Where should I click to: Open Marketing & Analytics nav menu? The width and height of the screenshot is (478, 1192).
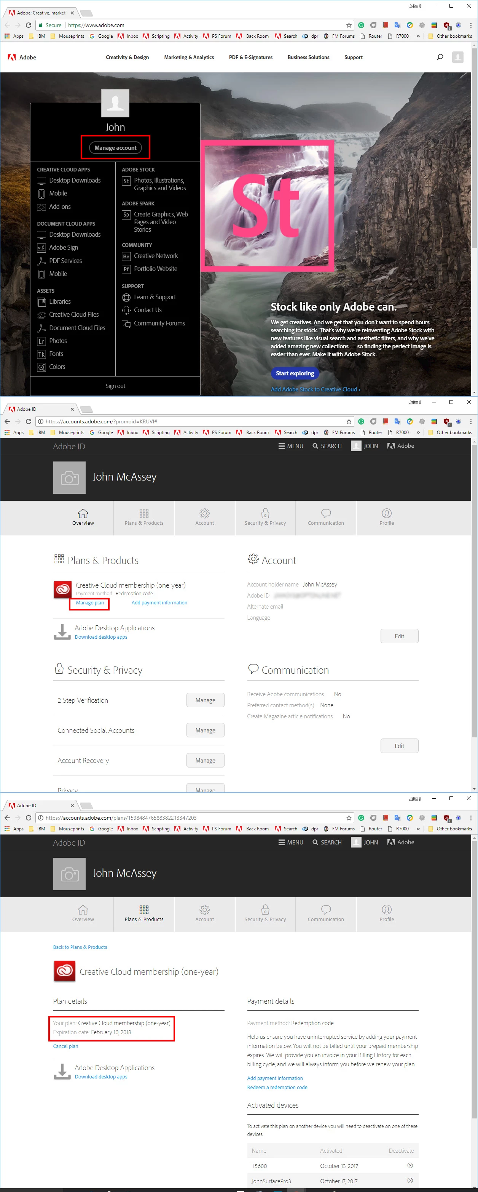tap(189, 58)
